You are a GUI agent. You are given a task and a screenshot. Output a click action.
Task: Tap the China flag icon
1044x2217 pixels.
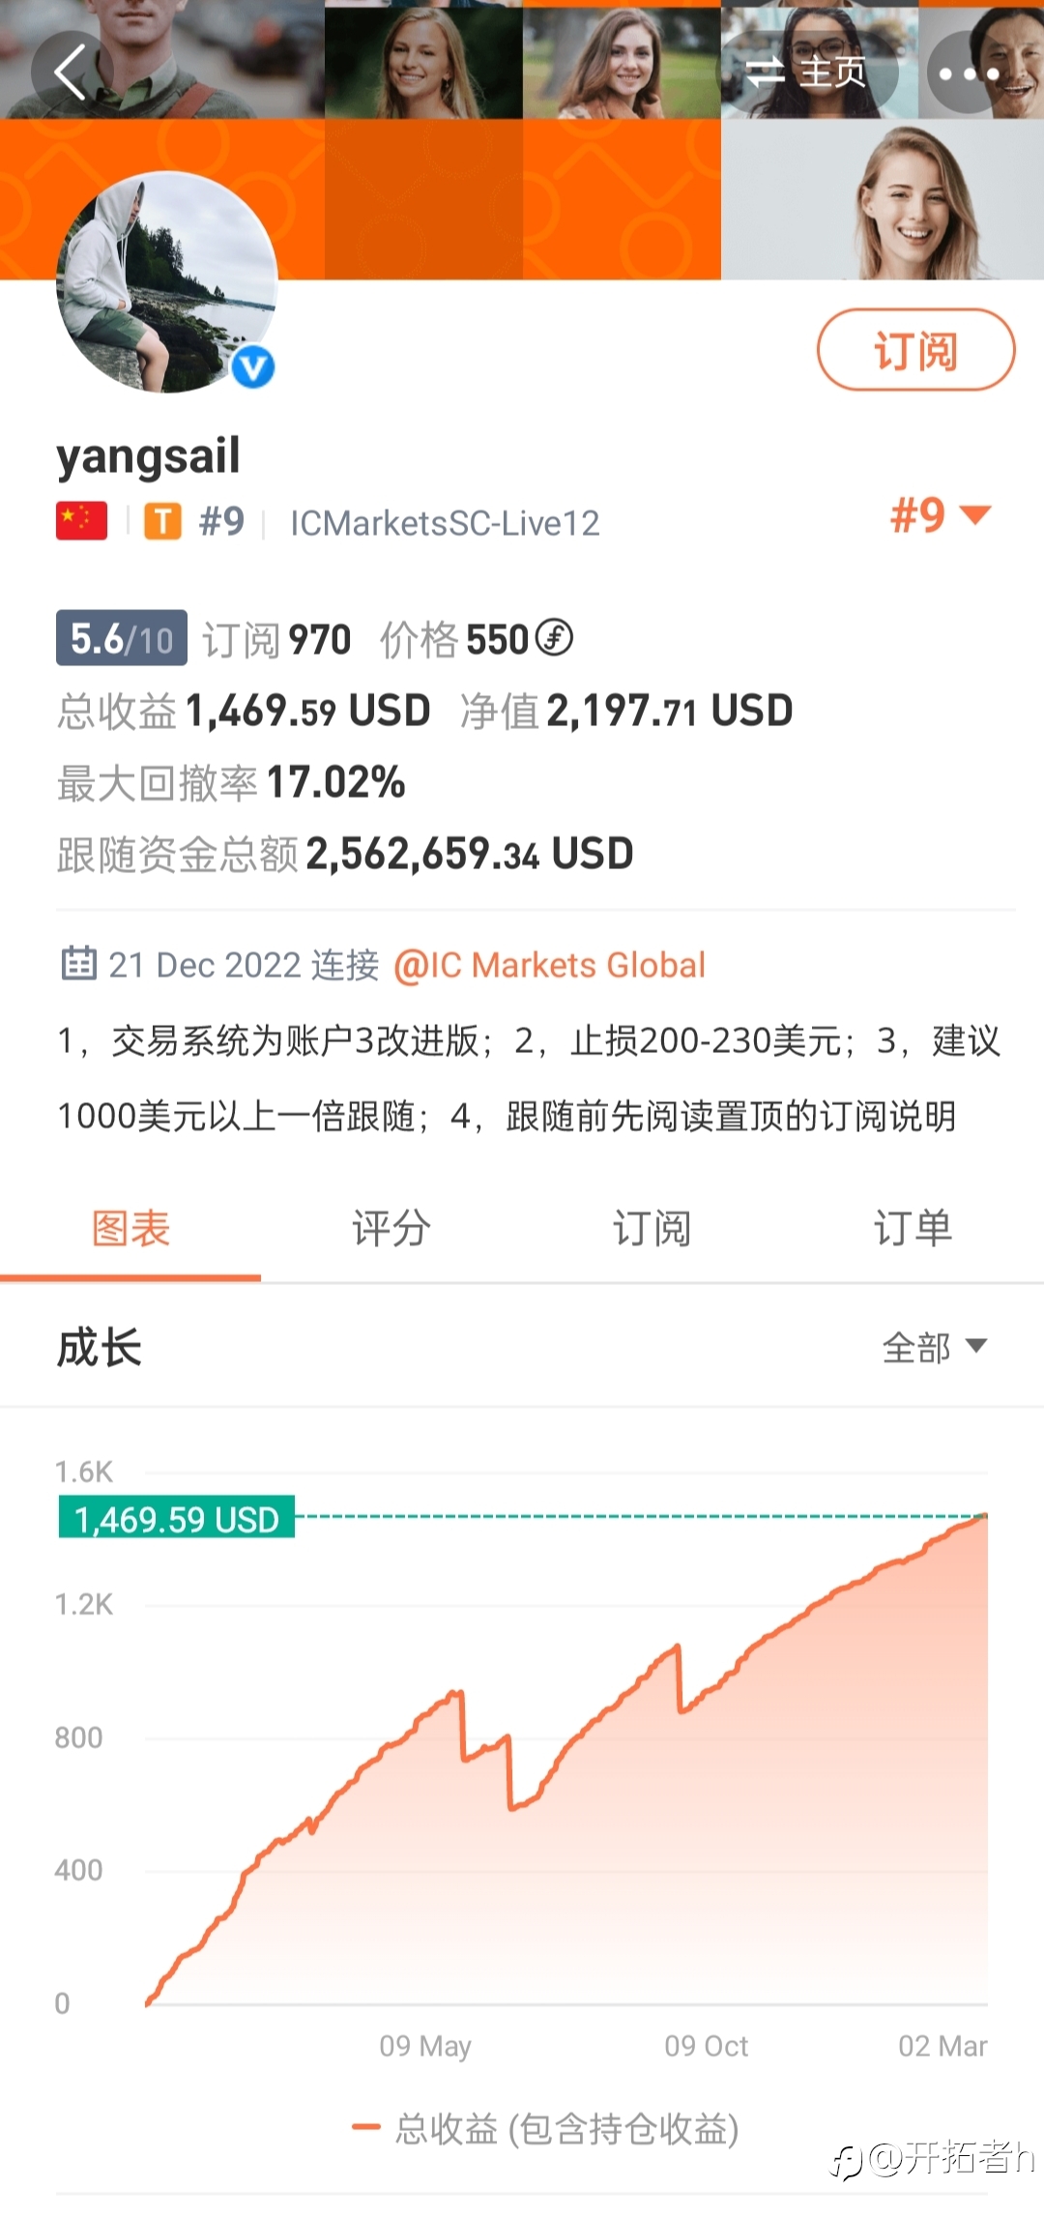81,521
